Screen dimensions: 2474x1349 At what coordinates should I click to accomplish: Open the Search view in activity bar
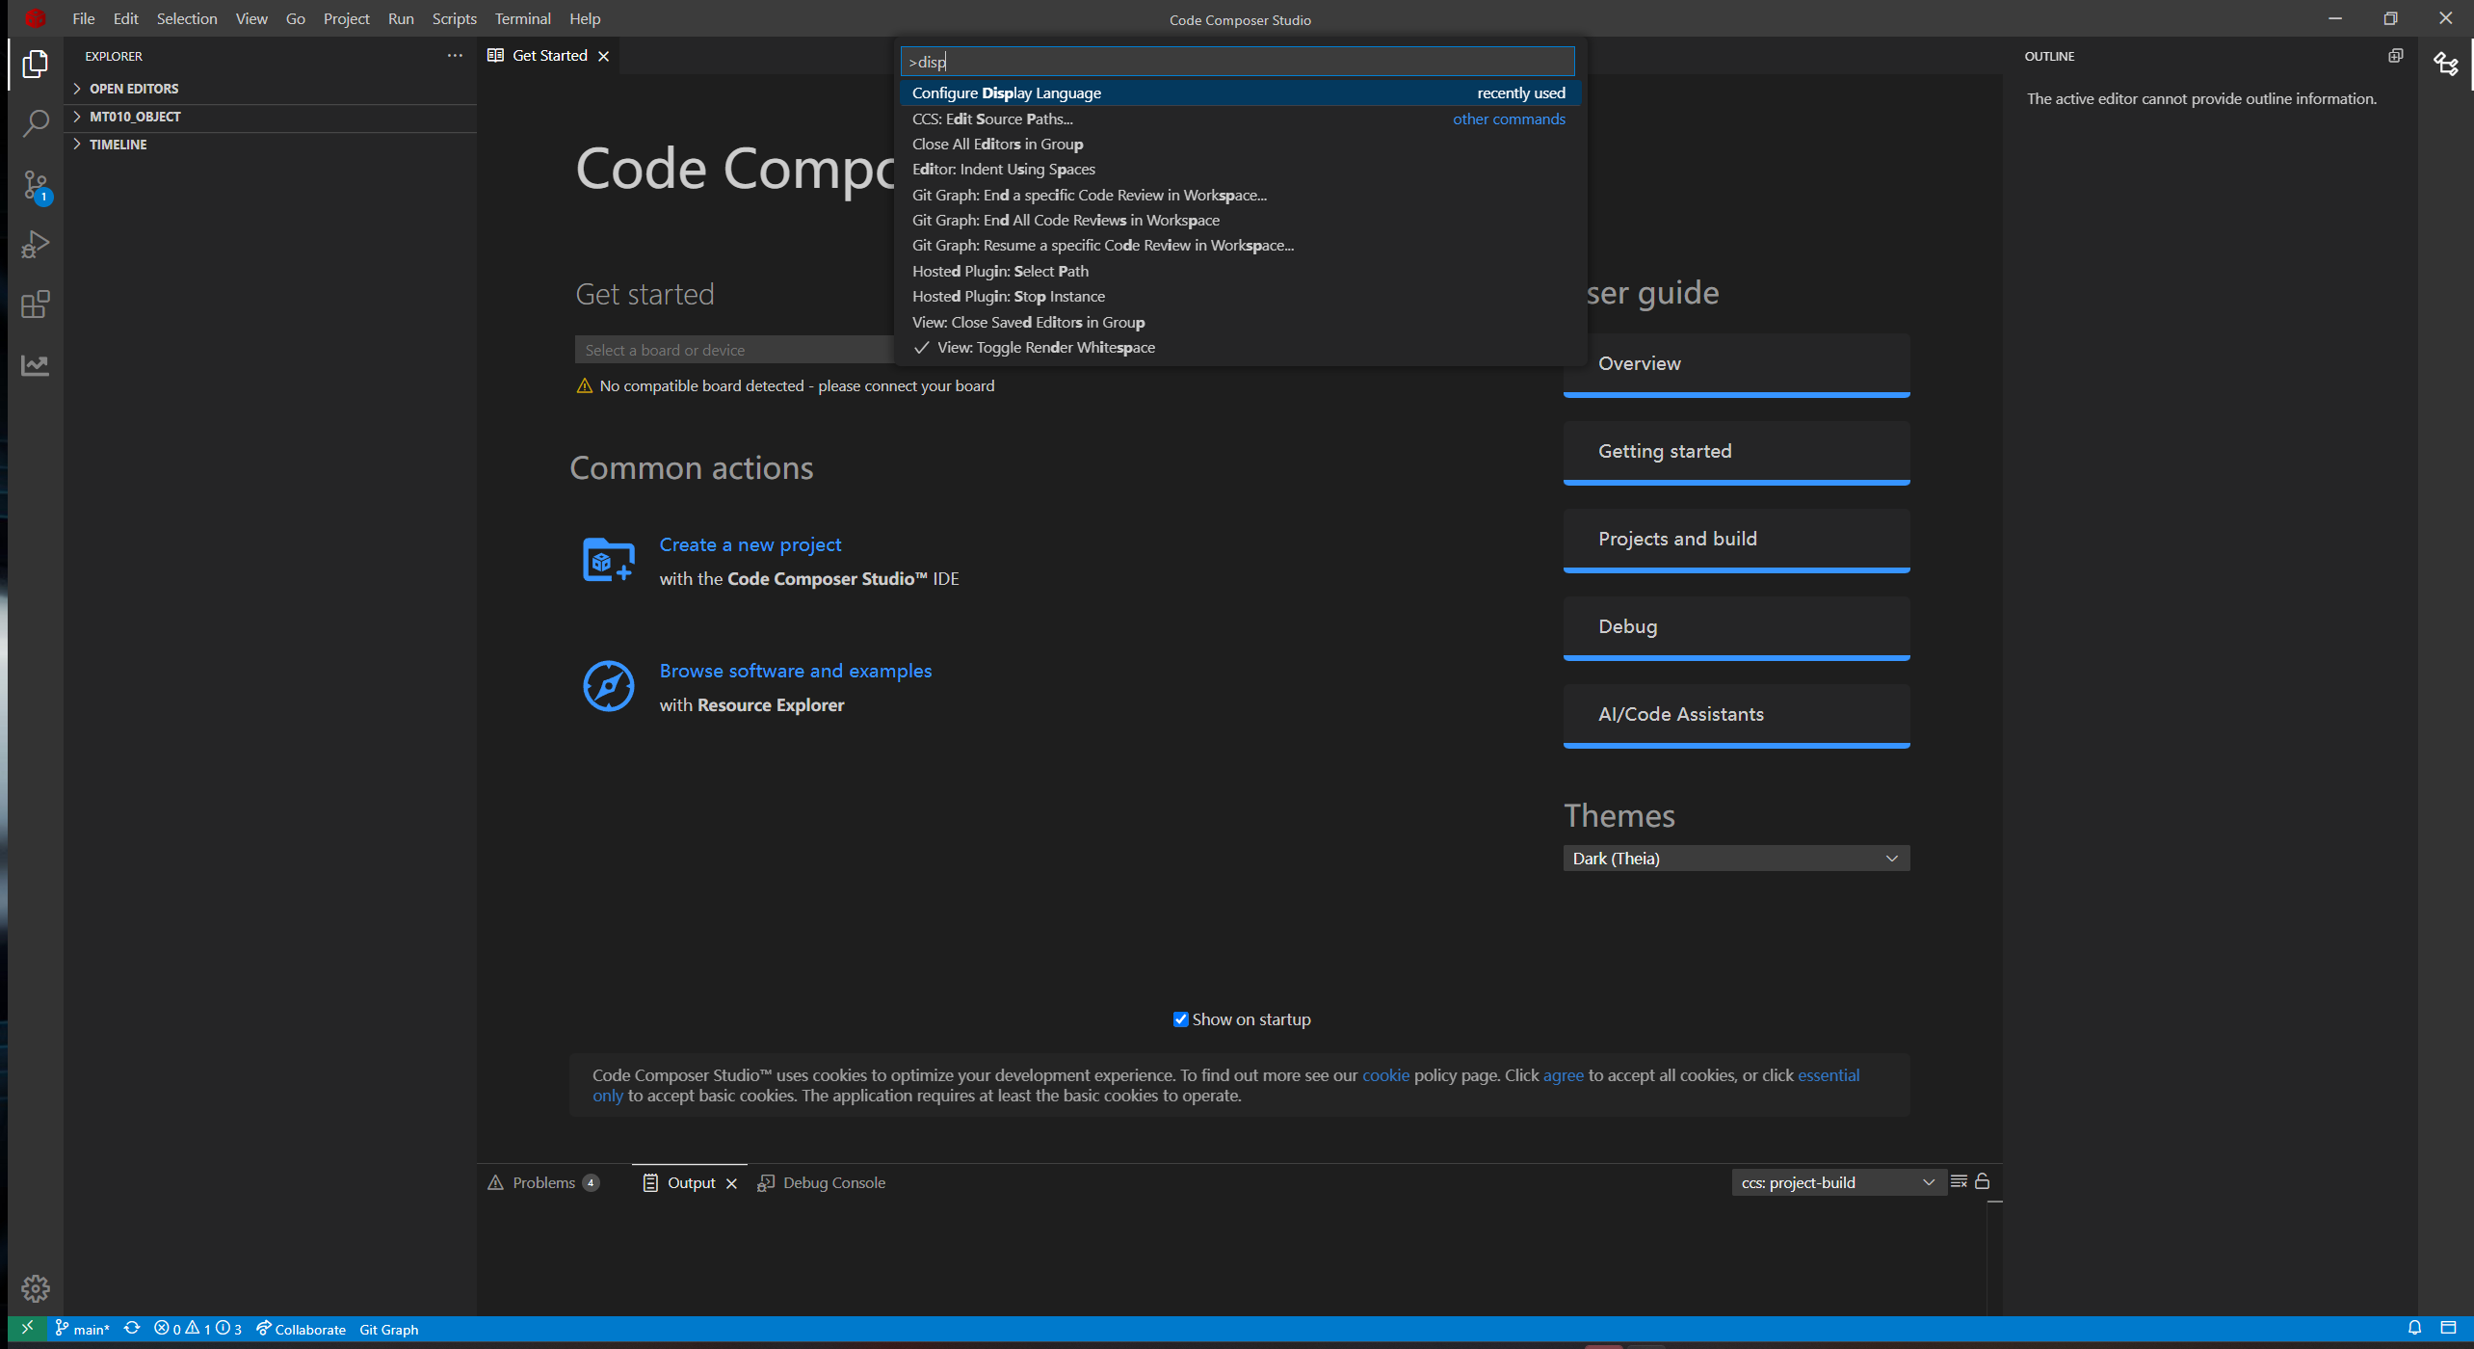pyautogui.click(x=36, y=123)
